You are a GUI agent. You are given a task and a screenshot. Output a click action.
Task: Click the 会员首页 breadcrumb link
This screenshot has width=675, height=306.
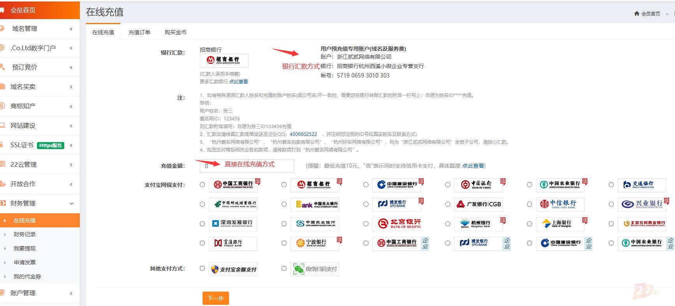tap(651, 14)
